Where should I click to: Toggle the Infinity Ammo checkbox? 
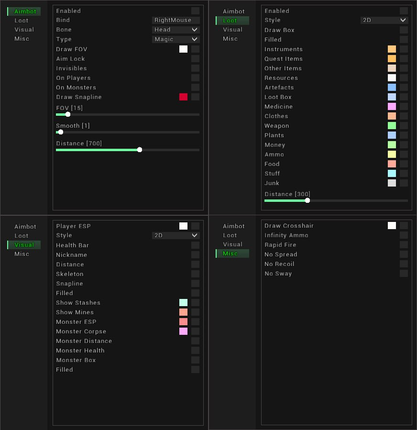tap(404, 235)
